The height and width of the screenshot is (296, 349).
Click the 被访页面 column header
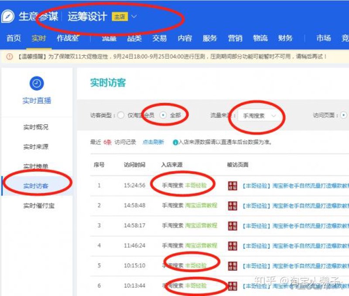pos(238,165)
